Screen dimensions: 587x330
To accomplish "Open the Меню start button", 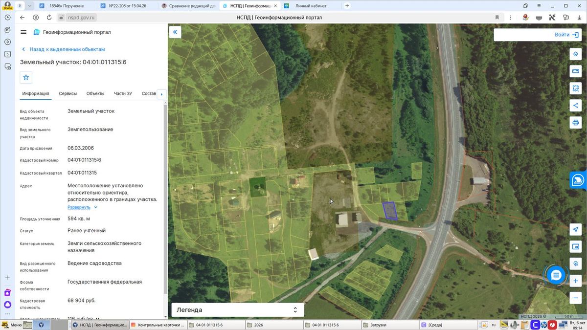I will pyautogui.click(x=12, y=325).
